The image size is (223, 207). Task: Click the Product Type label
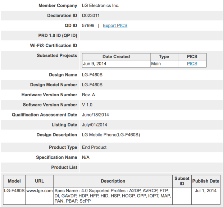[x=63, y=147]
